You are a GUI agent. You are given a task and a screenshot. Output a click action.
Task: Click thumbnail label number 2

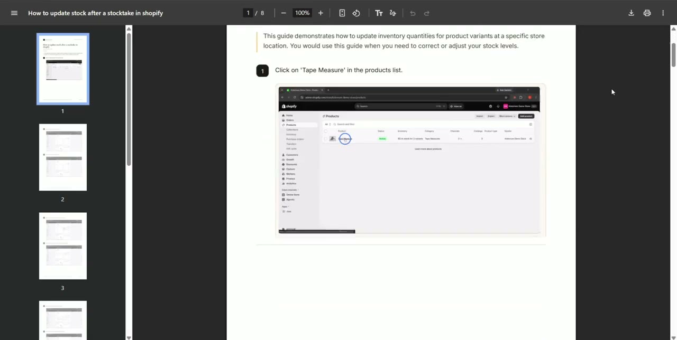click(x=62, y=199)
